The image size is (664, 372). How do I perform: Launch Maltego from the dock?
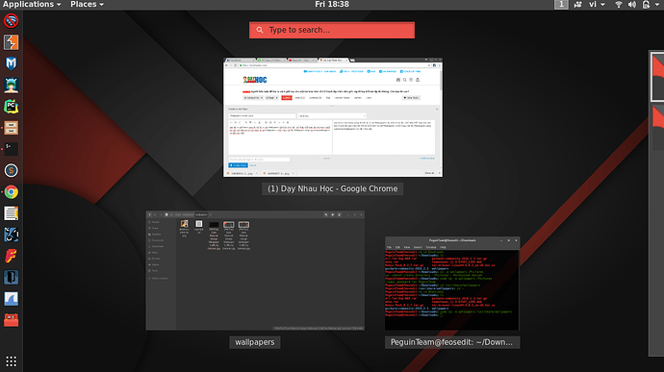click(x=11, y=63)
